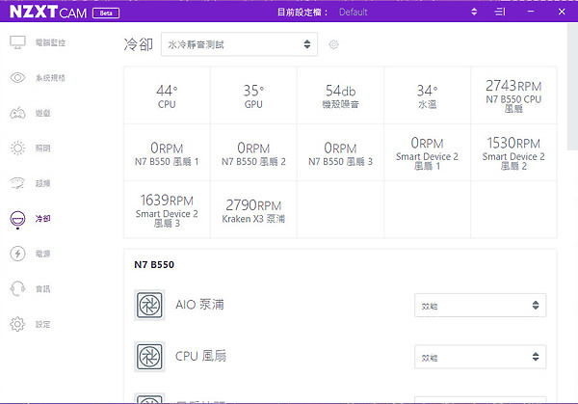
Task: Click the 2790RPM Kraken X3 pump tile
Action: (253, 209)
